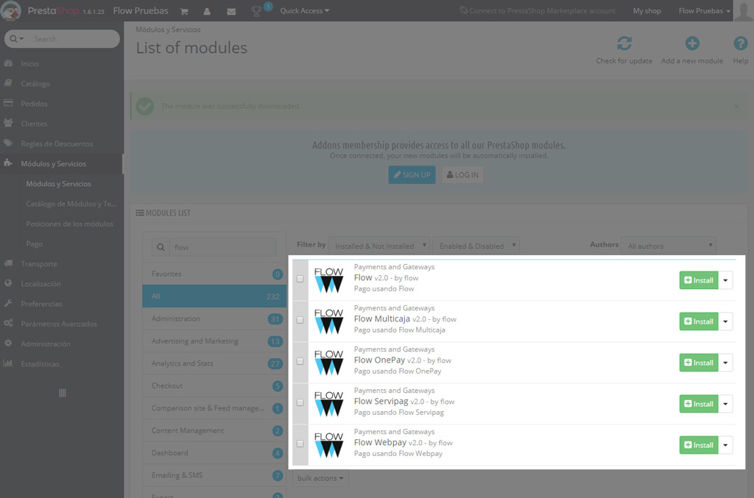The width and height of the screenshot is (754, 498).
Task: Tick the checkbox for Flow Servipag
Action: (x=300, y=403)
